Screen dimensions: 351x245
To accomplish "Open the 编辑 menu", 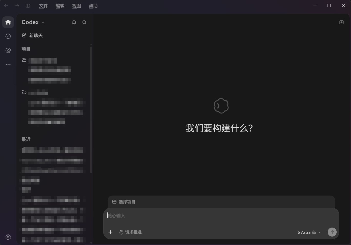I will (x=60, y=6).
